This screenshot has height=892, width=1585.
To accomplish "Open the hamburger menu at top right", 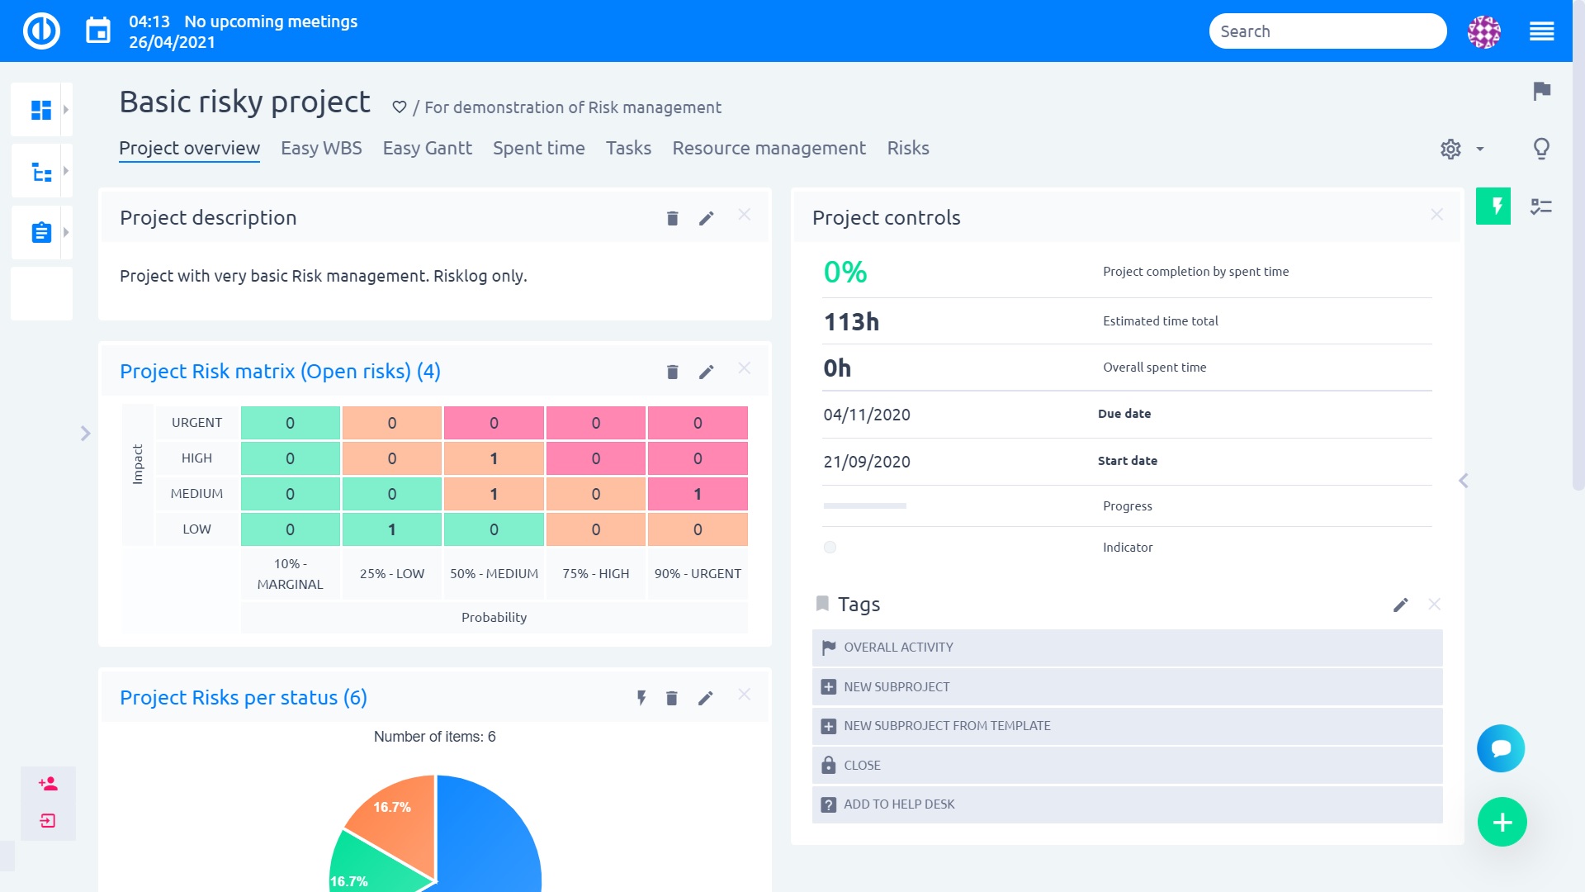I will (1541, 31).
